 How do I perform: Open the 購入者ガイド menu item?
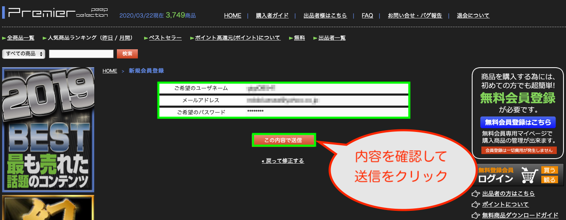(272, 15)
